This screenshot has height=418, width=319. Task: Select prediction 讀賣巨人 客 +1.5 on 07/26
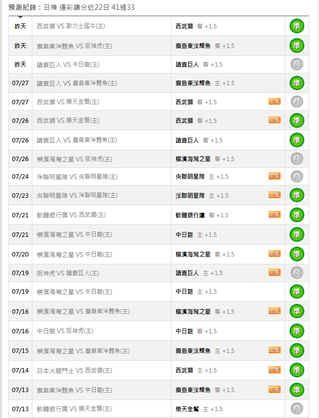click(199, 140)
